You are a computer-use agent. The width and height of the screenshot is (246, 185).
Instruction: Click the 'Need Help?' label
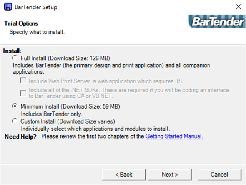point(20,136)
